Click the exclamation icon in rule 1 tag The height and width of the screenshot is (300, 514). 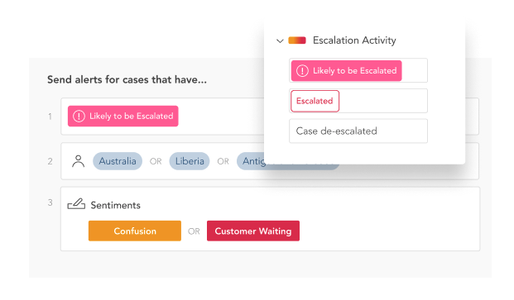pos(79,117)
